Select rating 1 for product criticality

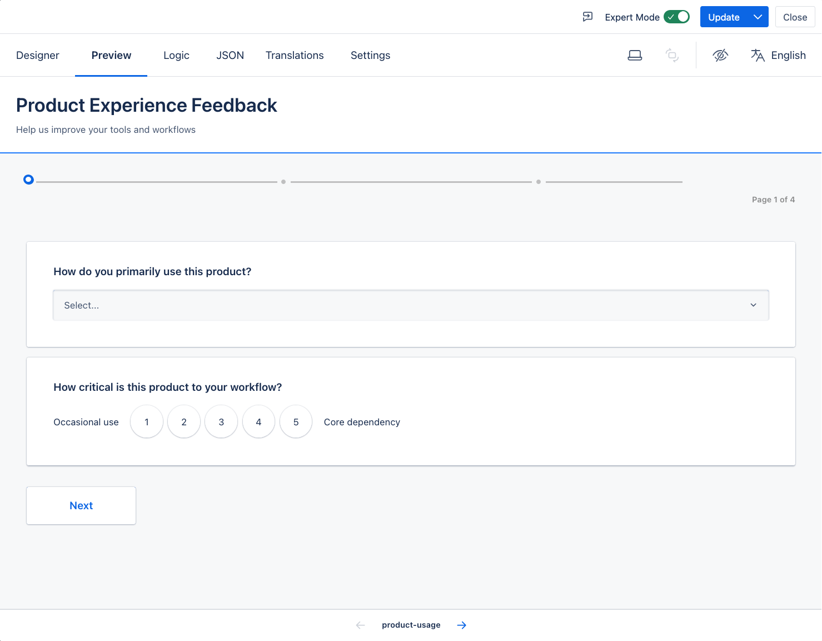pyautogui.click(x=147, y=422)
